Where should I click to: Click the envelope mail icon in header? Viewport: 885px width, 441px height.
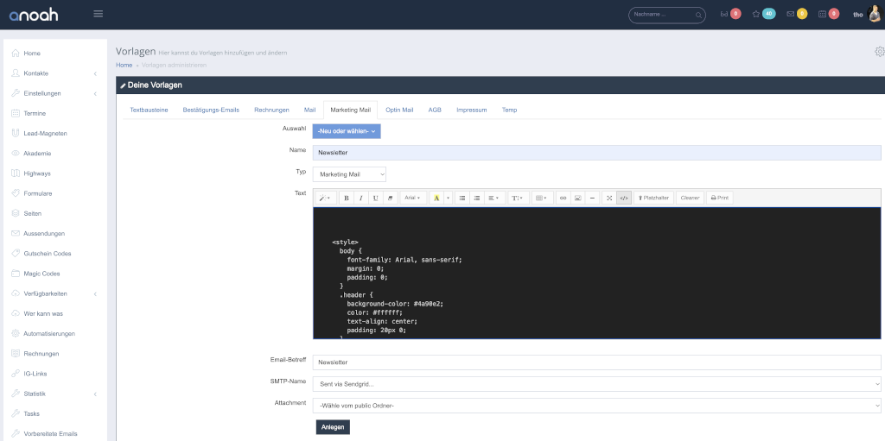790,14
